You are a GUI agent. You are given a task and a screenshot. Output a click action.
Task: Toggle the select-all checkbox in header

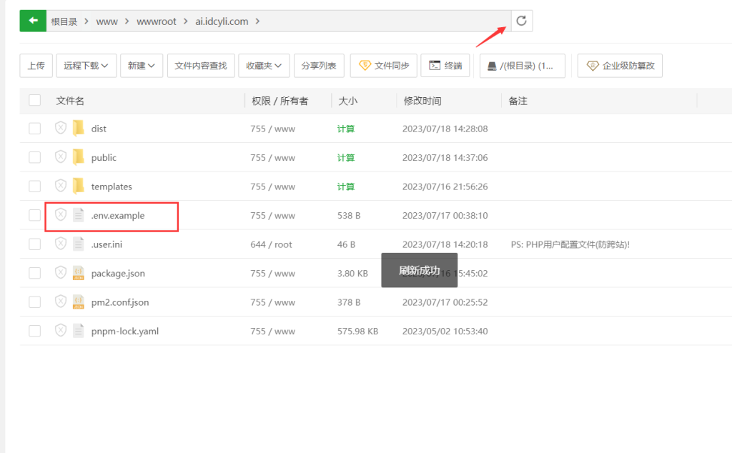click(x=35, y=101)
